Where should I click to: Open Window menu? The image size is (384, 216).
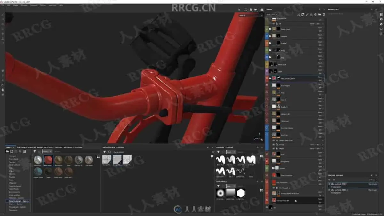click(x=24, y=5)
